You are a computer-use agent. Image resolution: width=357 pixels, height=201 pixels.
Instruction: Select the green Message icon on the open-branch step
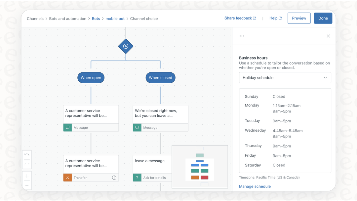pos(67,127)
